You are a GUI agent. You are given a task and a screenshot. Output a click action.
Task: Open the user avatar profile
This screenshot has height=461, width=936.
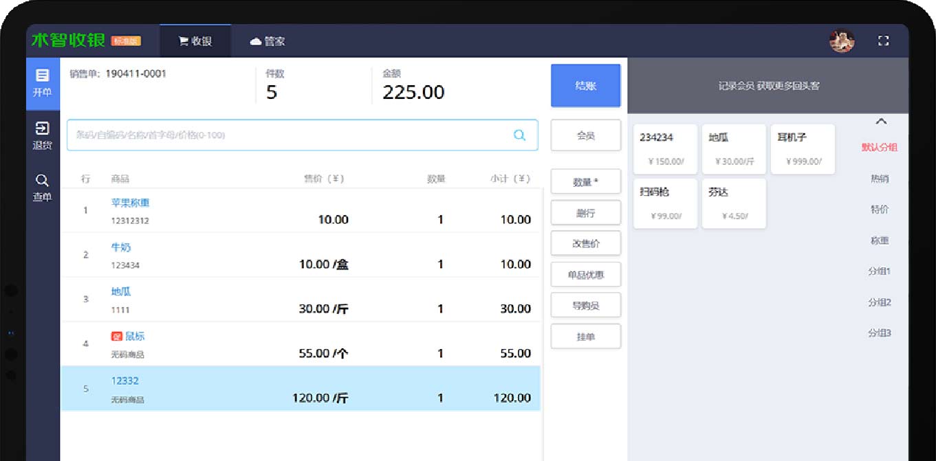coord(842,41)
